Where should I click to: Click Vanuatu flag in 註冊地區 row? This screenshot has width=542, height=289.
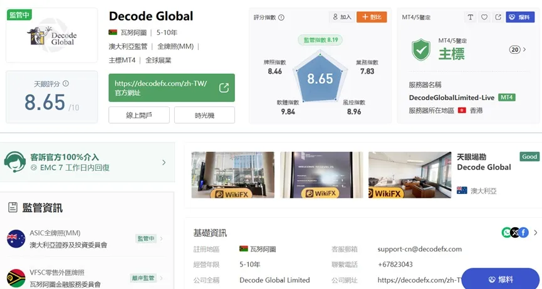(243, 248)
